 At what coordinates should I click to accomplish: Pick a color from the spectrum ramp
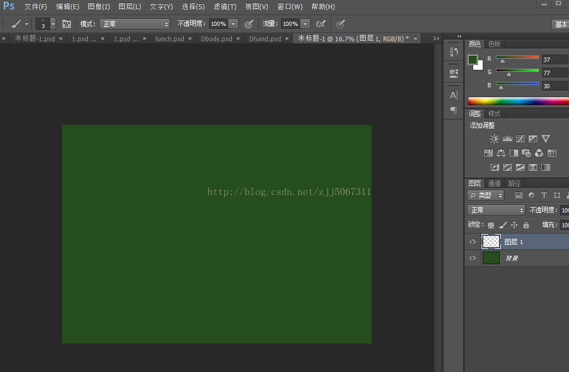click(x=519, y=101)
